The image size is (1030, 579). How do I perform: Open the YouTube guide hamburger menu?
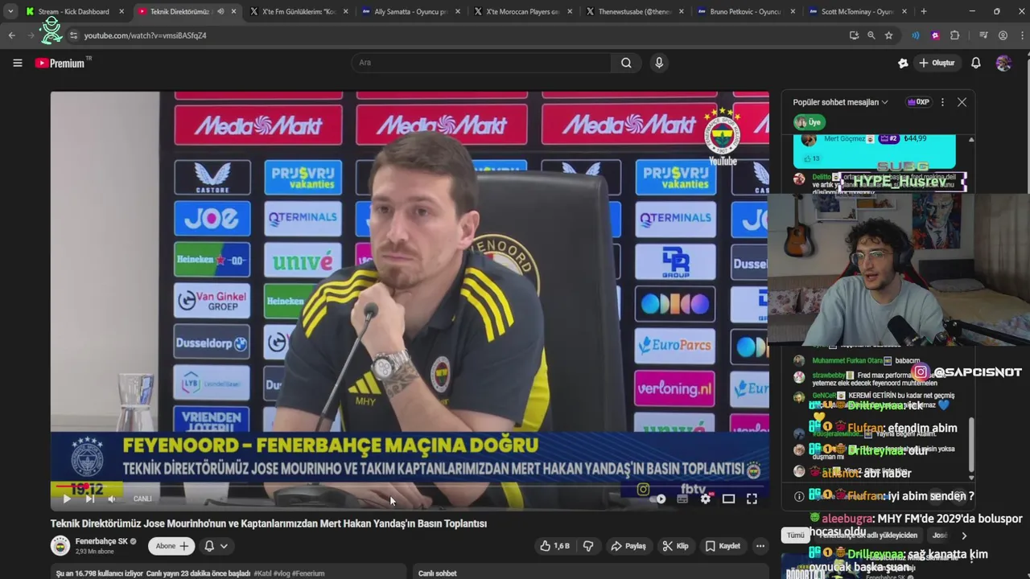17,63
